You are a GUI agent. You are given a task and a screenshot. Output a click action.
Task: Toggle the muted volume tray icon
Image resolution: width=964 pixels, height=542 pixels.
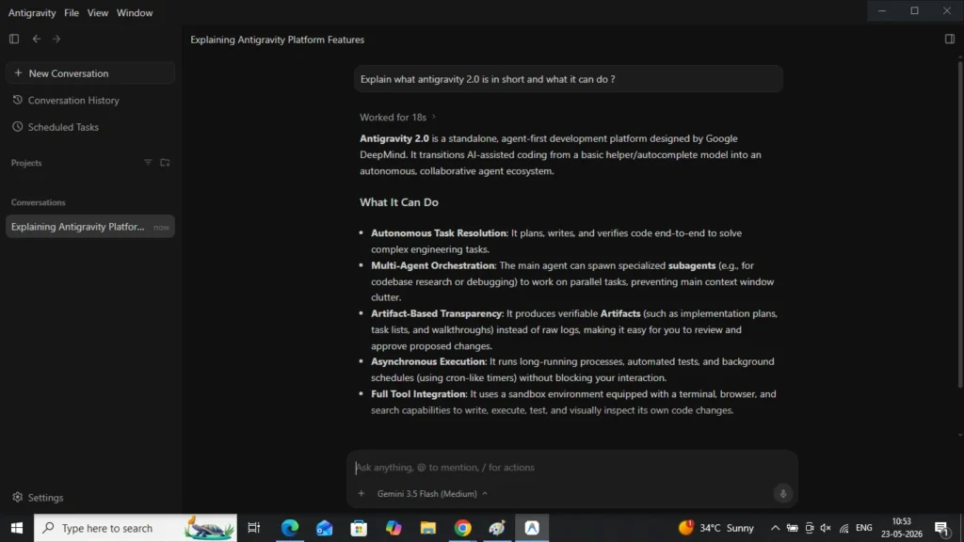826,528
